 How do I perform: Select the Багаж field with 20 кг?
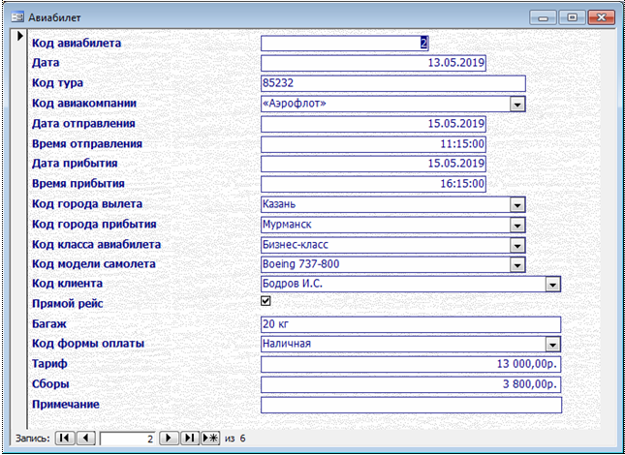click(x=411, y=324)
